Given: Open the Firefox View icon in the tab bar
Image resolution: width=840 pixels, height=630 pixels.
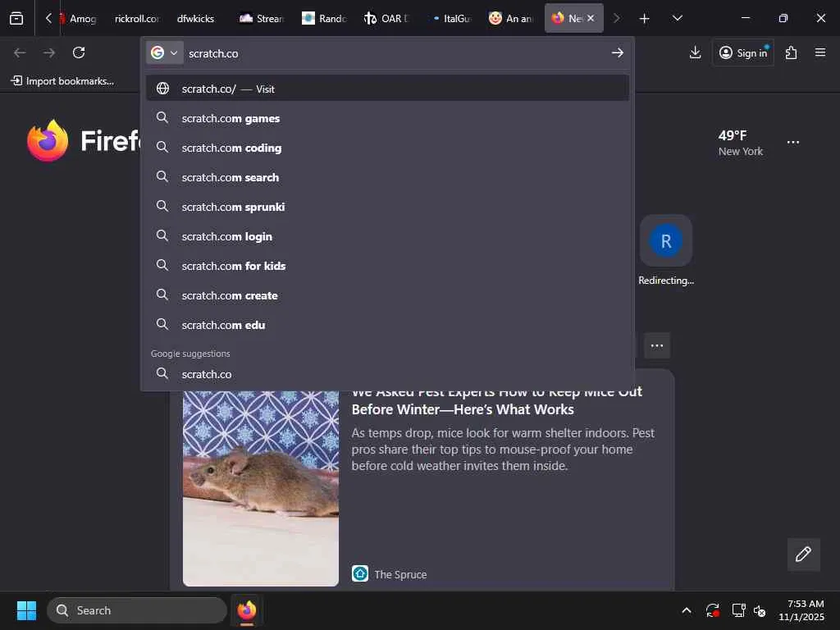Looking at the screenshot, I should [16, 18].
